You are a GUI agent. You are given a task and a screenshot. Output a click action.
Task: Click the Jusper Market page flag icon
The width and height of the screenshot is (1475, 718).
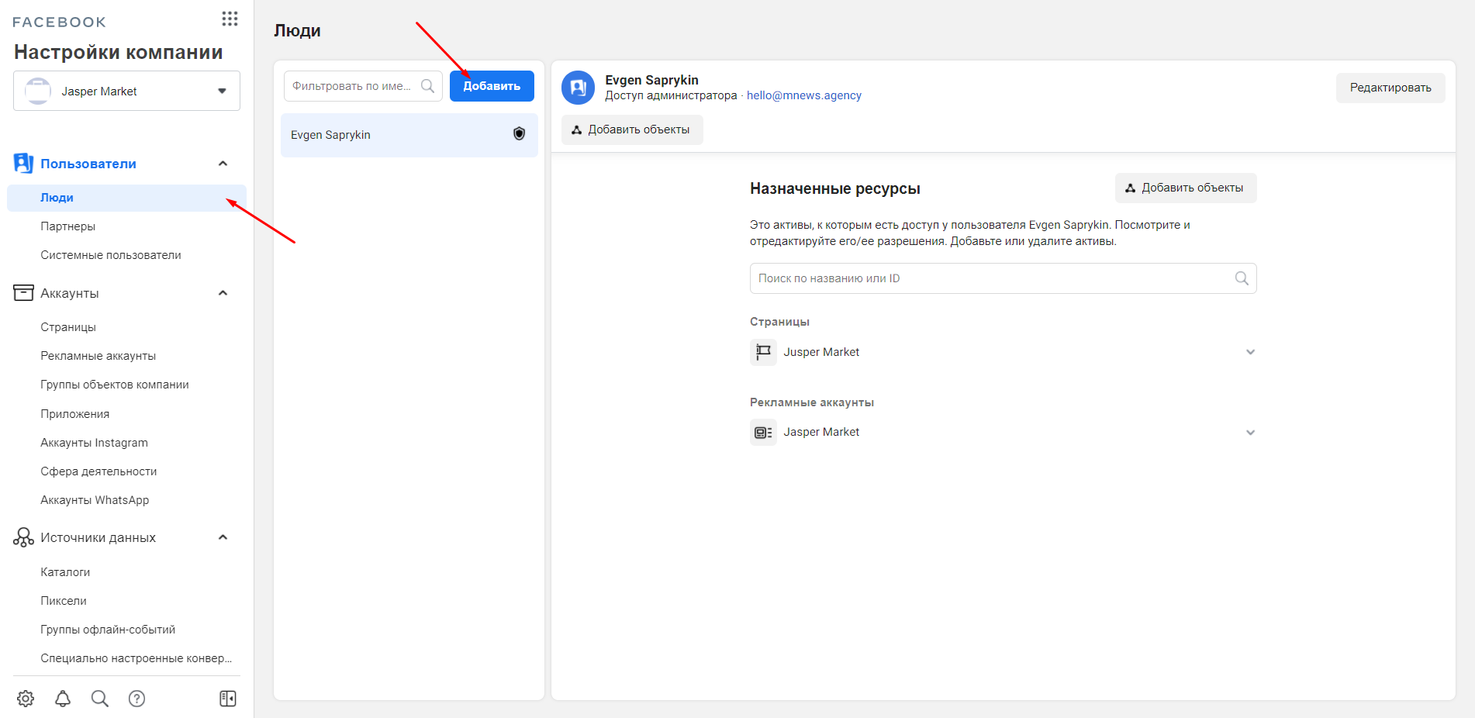[763, 352]
